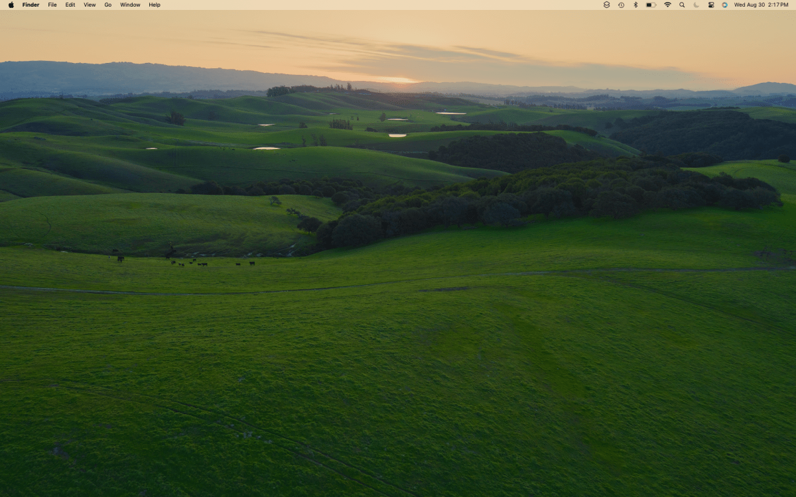Viewport: 796px width, 497px height.
Task: Open Spotlight search from the menu bar
Action: (x=682, y=5)
